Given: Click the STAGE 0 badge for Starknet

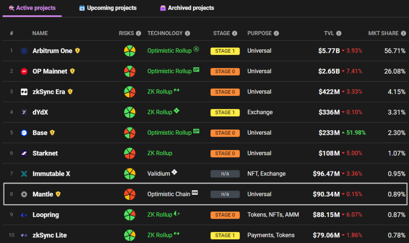Looking at the screenshot, I should (225, 153).
